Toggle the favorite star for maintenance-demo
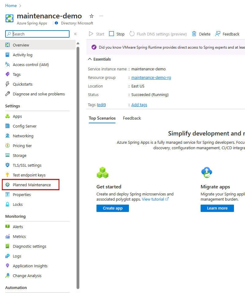Screen dimensions: 245x293 click(91, 16)
